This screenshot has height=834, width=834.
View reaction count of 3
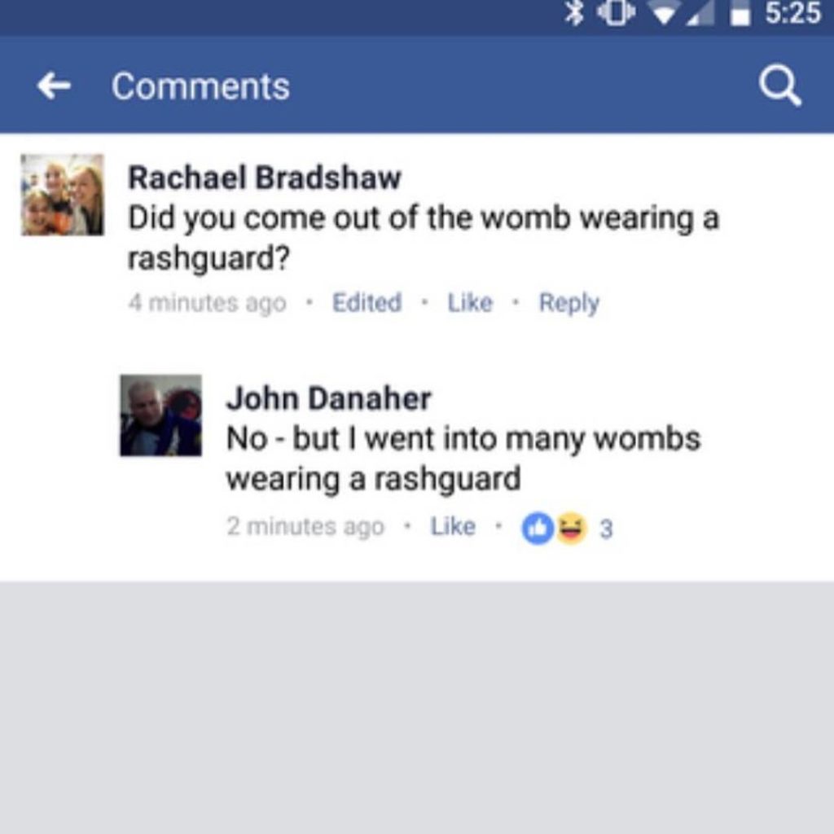click(606, 529)
